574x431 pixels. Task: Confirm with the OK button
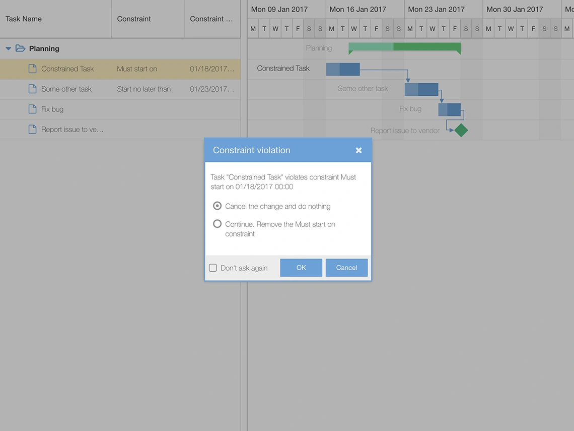(x=301, y=268)
